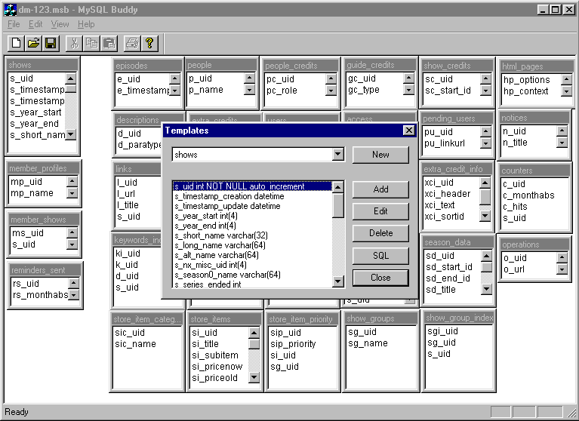Open the View menu
Screen dimensions: 579x421
pos(60,24)
